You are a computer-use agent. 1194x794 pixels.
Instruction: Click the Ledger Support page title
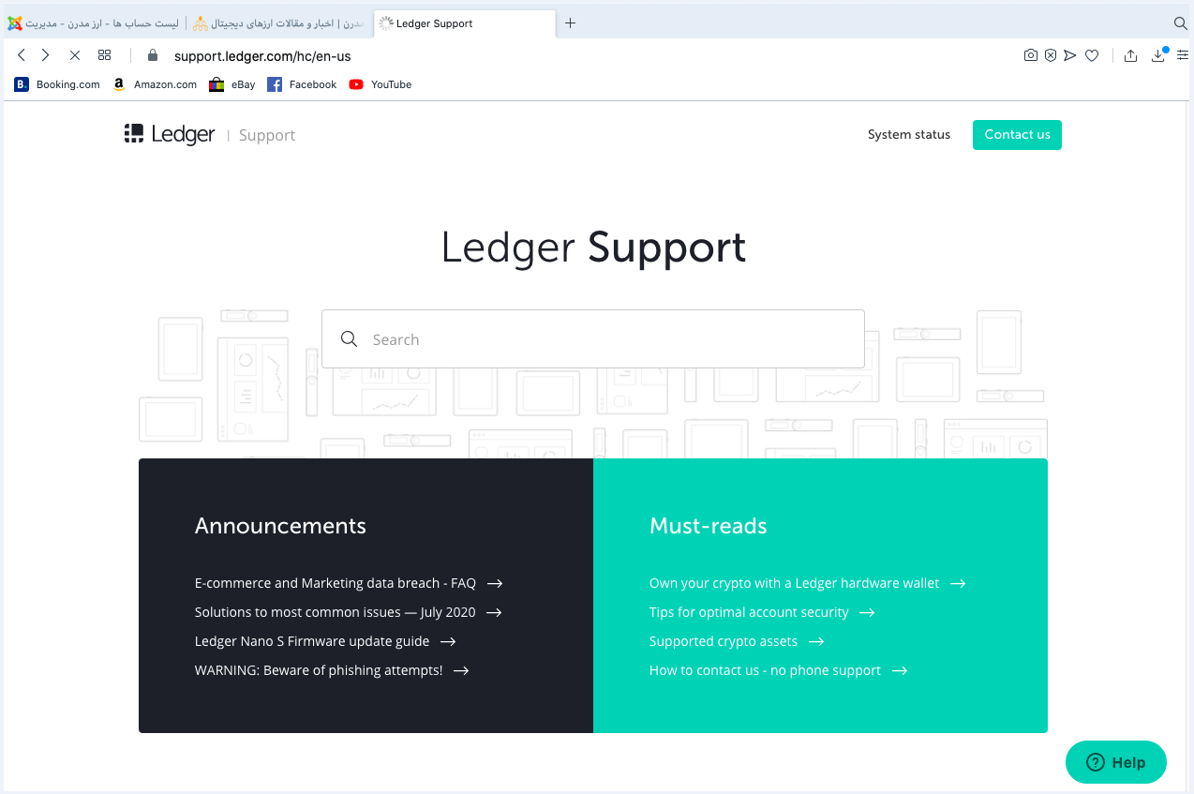(593, 247)
